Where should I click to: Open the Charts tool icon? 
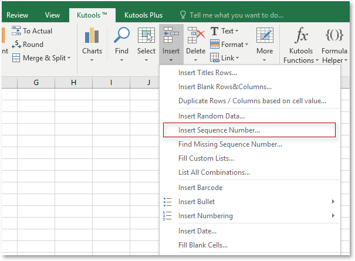[x=92, y=38]
